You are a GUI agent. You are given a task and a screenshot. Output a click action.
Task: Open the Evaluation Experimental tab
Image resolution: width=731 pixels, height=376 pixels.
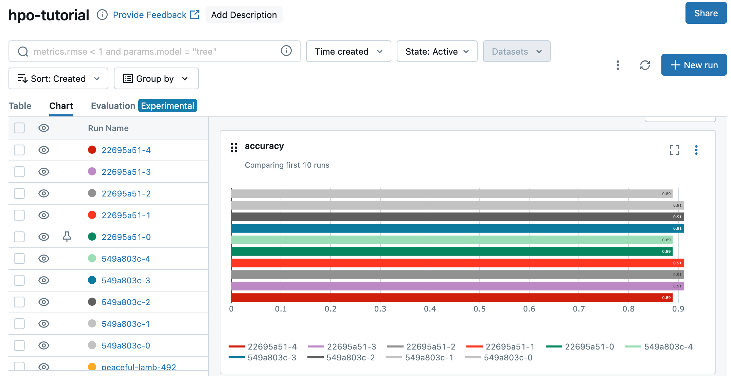point(144,106)
